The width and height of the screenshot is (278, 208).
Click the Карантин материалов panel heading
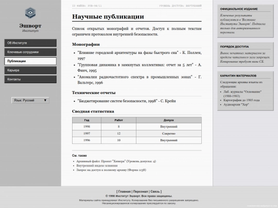coord(238,75)
